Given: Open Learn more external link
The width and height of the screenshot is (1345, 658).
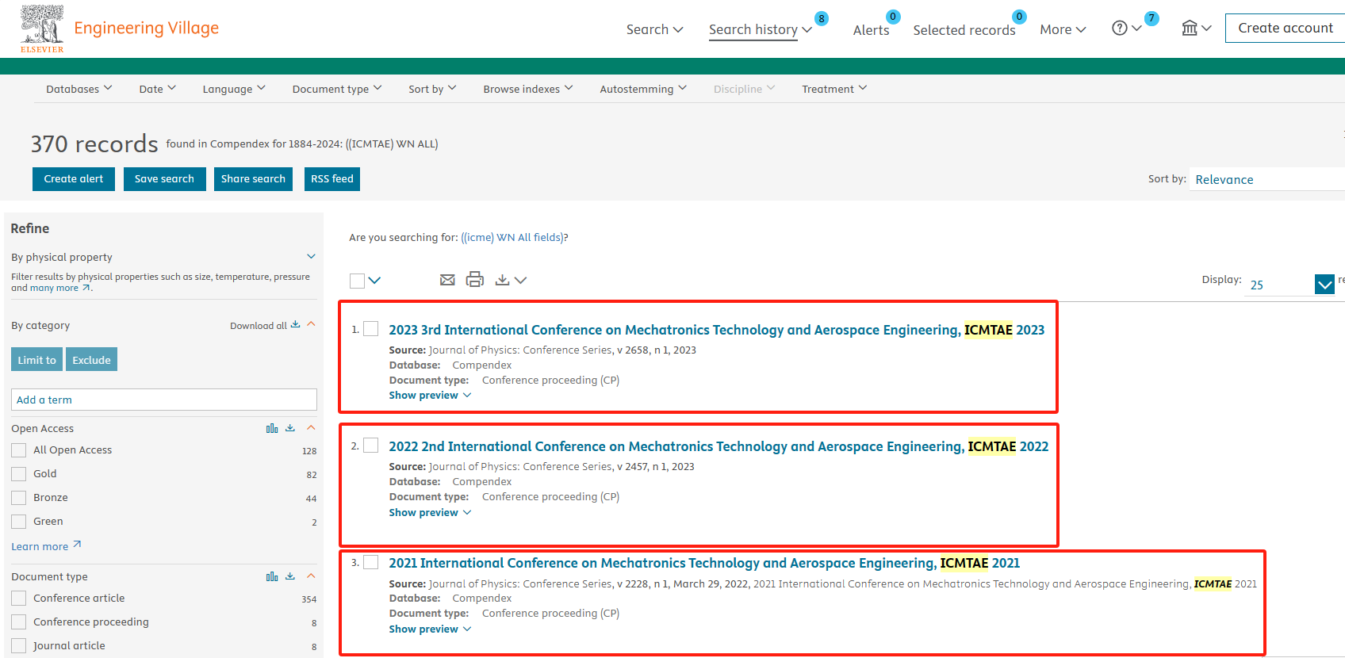Looking at the screenshot, I should 46,546.
